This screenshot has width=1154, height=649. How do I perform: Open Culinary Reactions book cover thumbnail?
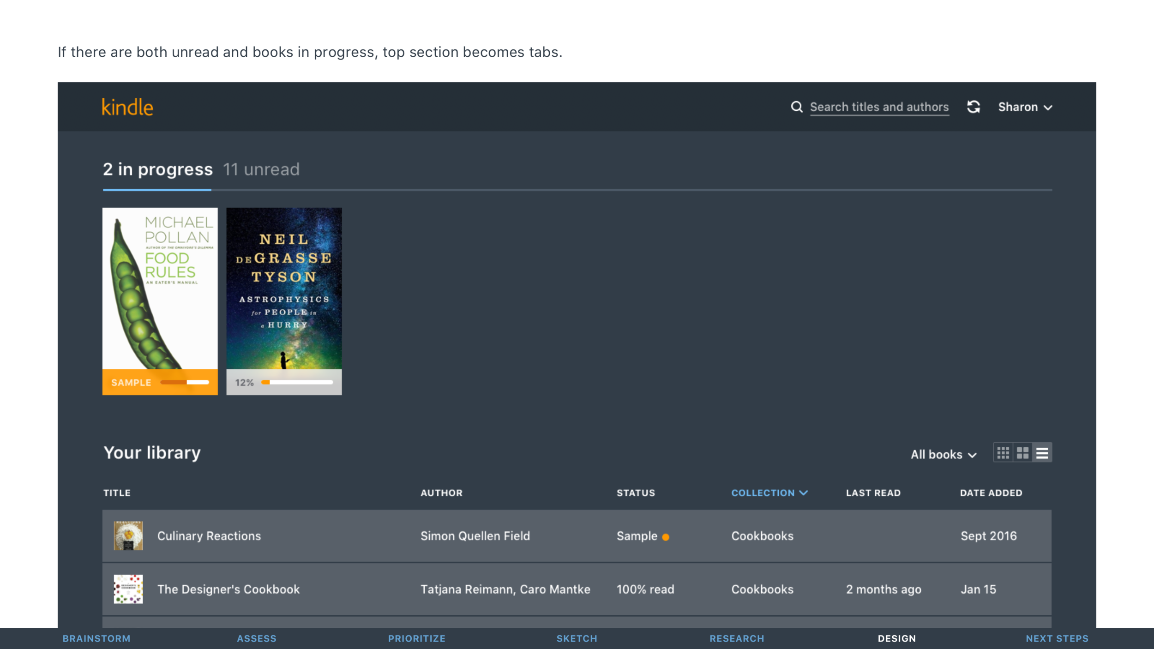pyautogui.click(x=128, y=536)
